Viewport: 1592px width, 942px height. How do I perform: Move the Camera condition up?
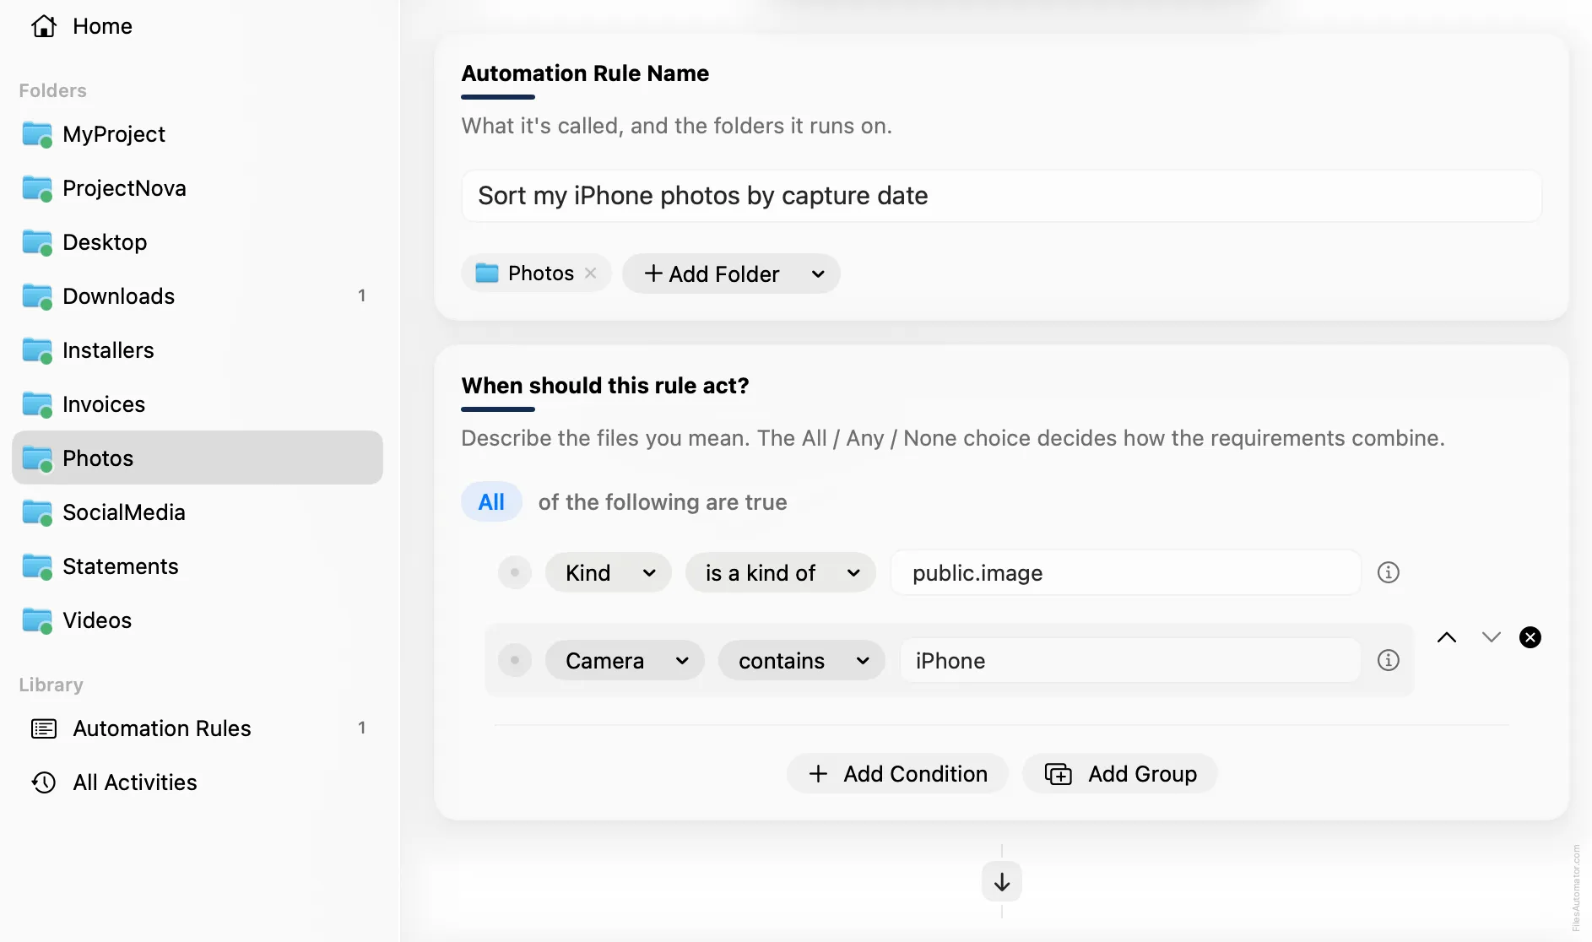click(x=1447, y=637)
